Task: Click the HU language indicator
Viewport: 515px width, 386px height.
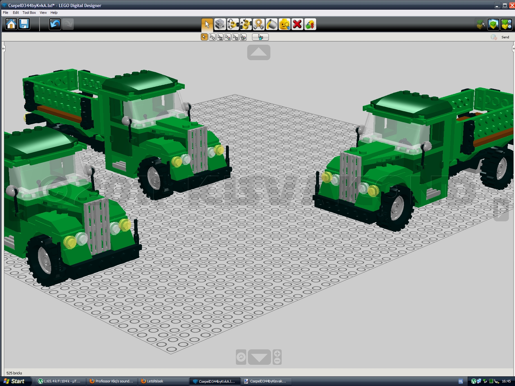Action: pos(461,381)
